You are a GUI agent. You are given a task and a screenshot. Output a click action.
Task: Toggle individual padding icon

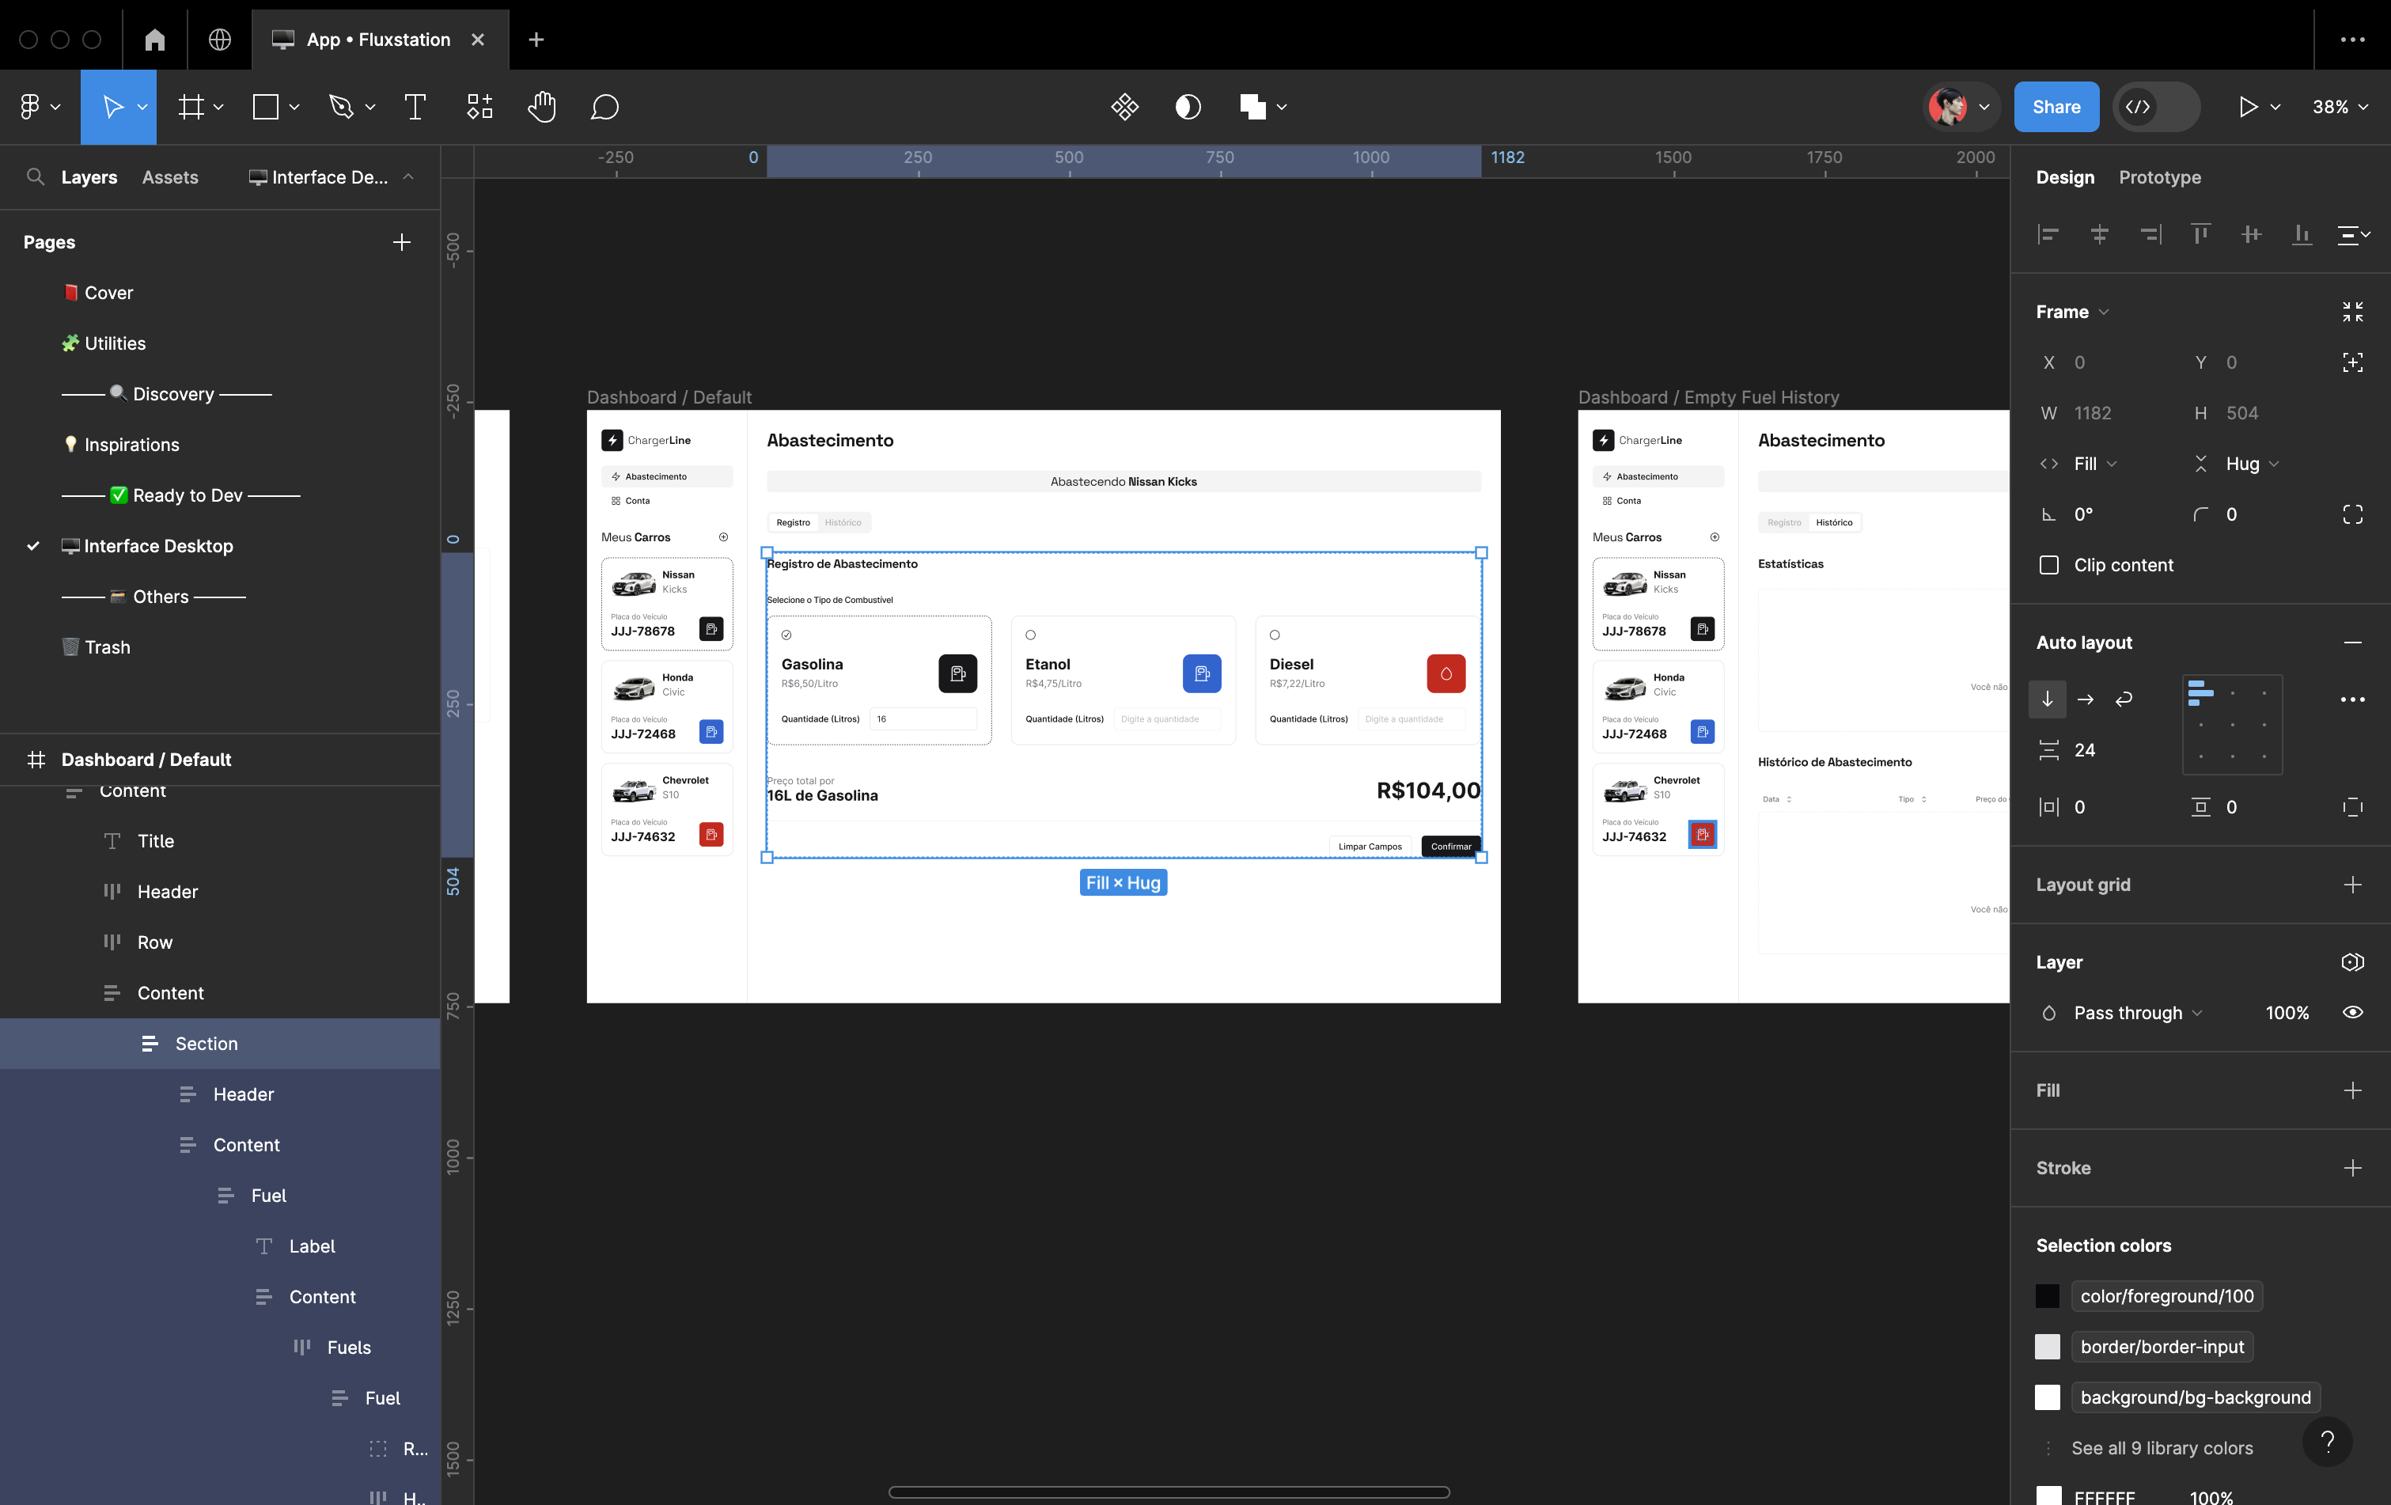(2352, 807)
